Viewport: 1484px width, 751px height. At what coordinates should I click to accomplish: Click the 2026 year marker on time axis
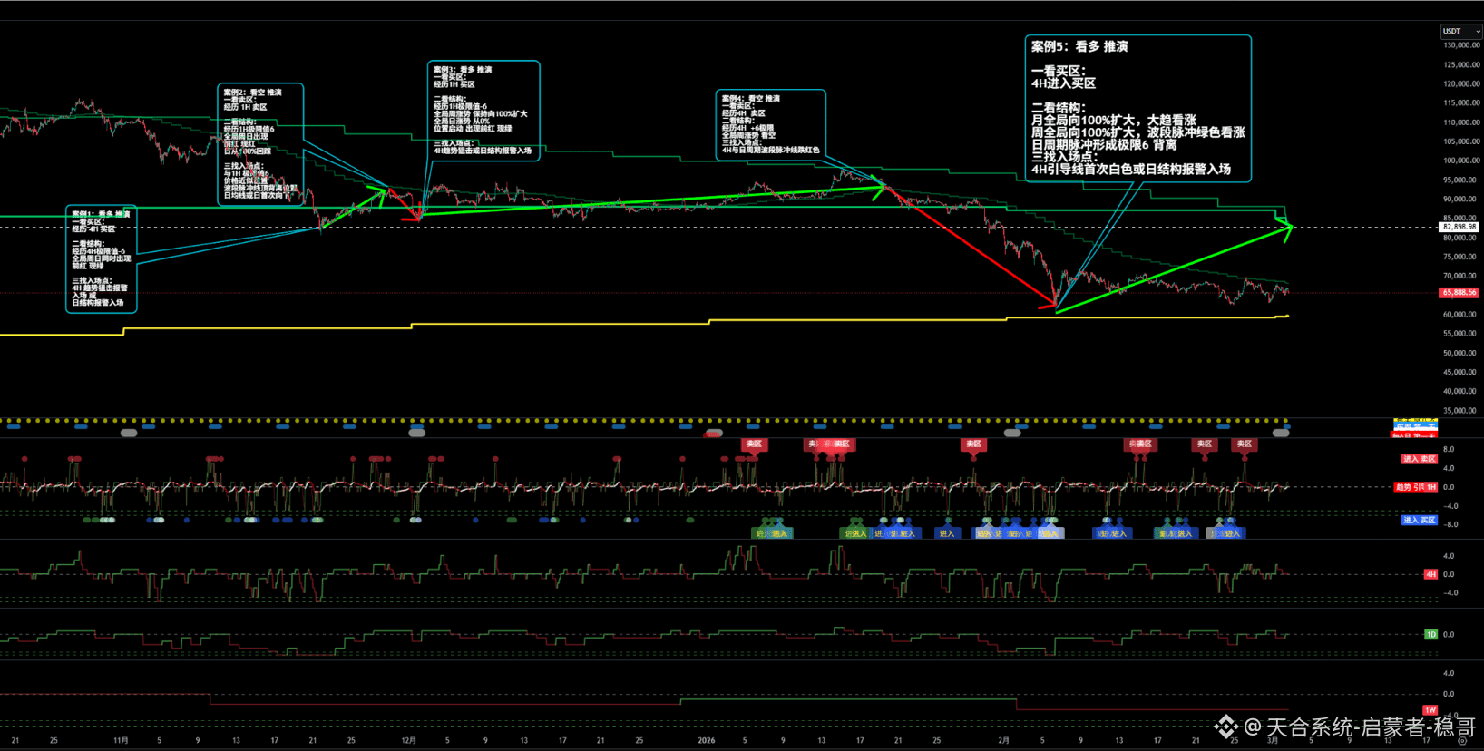(x=706, y=740)
